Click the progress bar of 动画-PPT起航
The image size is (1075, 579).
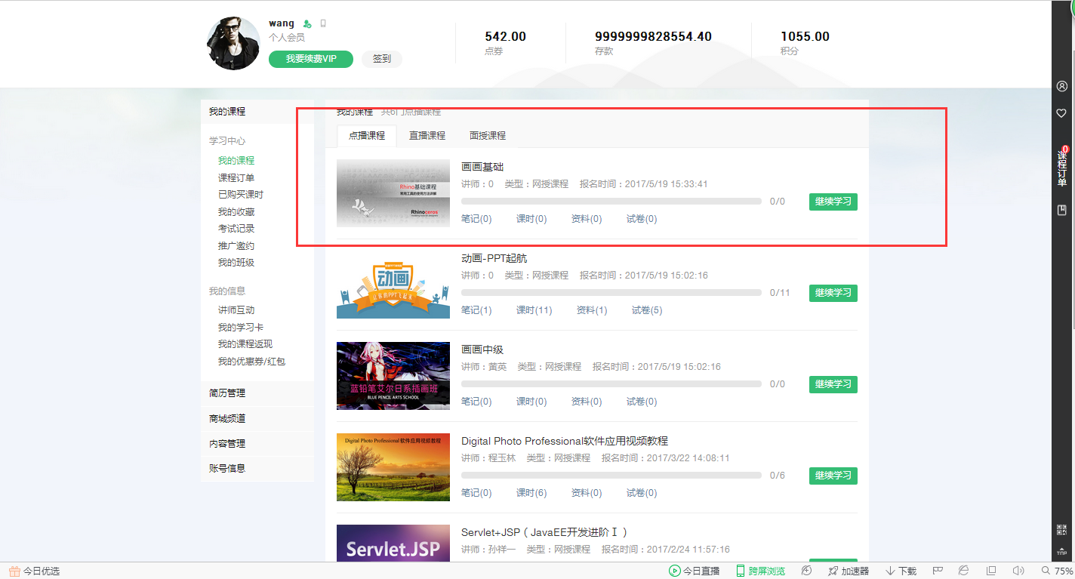tap(611, 292)
